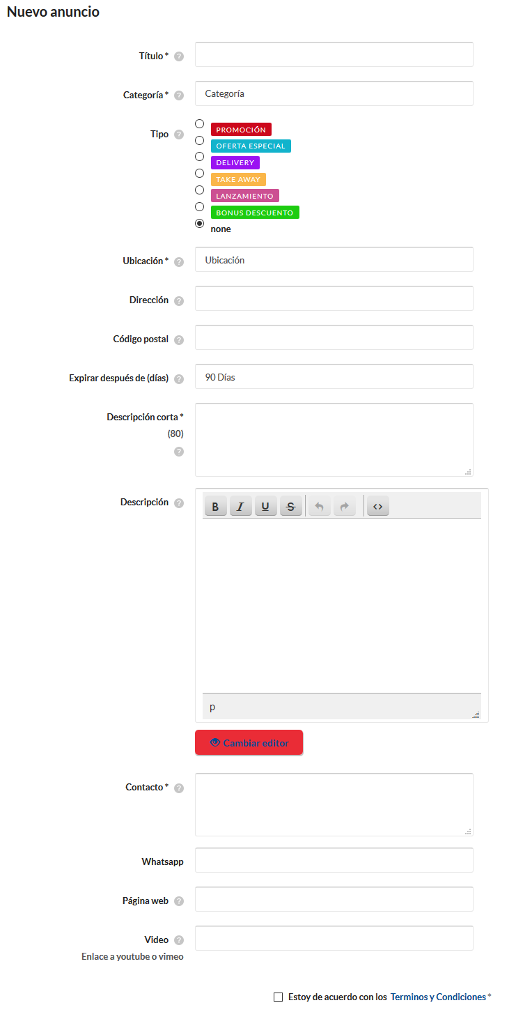Viewport: 516px width, 1019px height.
Task: Apply italic formatting in editor toolbar
Action: click(x=240, y=507)
